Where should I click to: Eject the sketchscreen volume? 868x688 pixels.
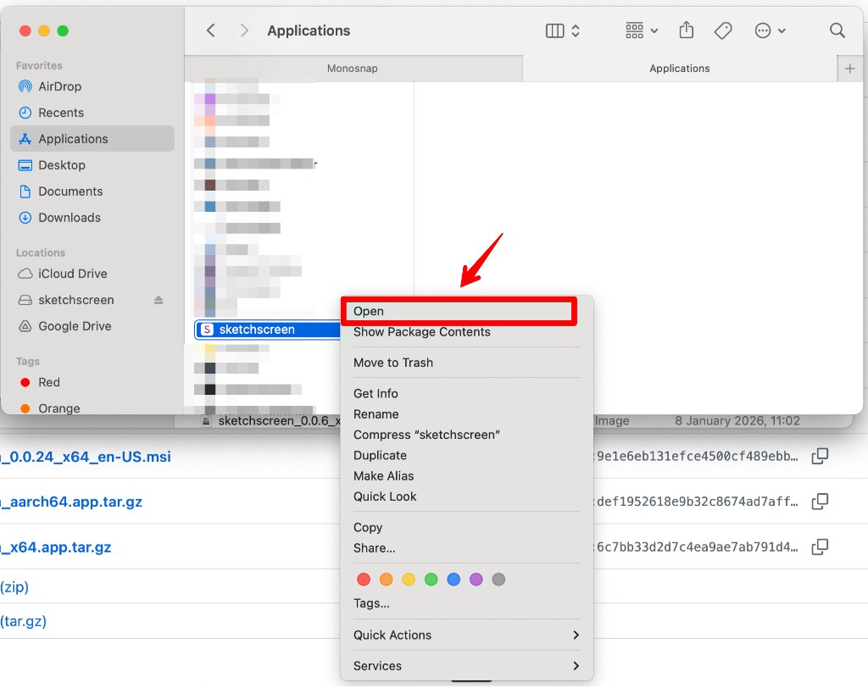click(159, 300)
